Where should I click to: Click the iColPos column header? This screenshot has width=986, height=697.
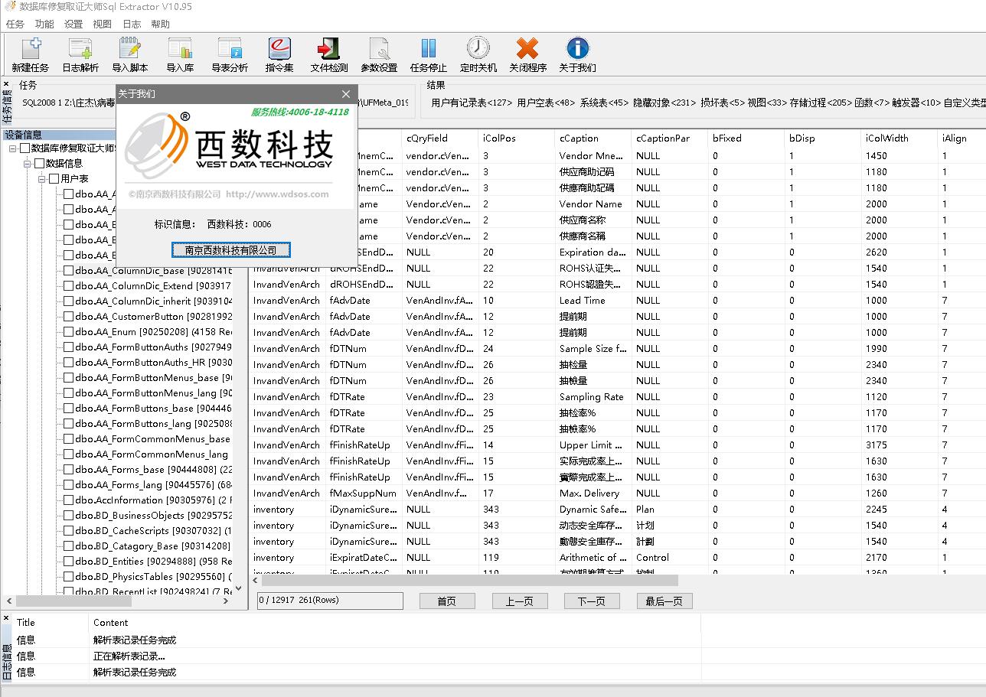point(516,138)
